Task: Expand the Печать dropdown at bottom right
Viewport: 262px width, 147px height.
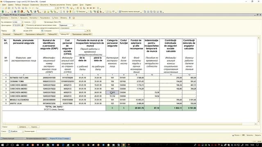Action: tap(236, 135)
